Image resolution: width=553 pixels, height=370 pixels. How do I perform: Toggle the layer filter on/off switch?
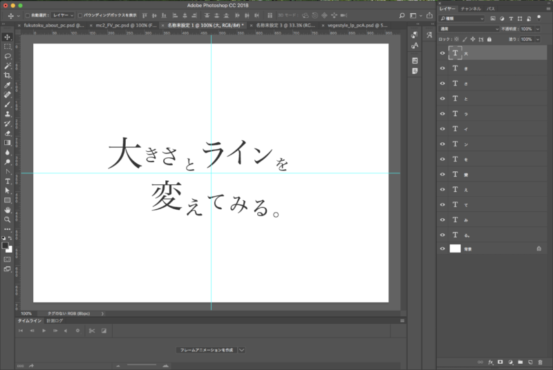coord(538,18)
